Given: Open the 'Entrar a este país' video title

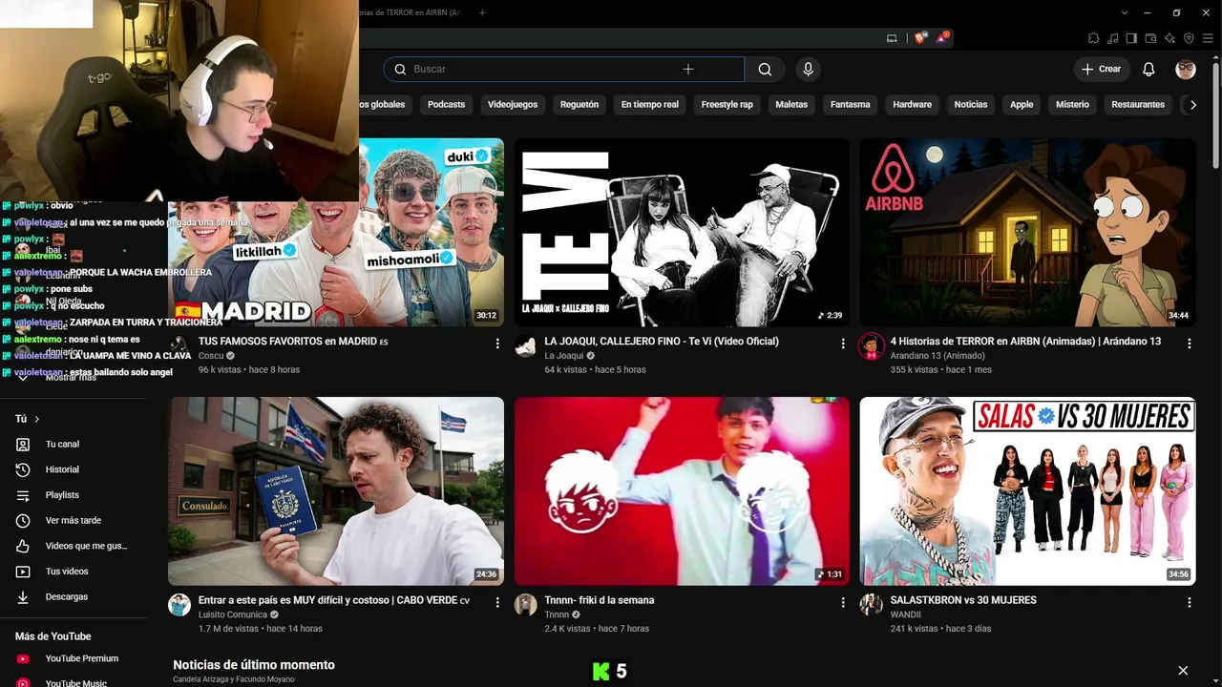Looking at the screenshot, I should [x=334, y=600].
